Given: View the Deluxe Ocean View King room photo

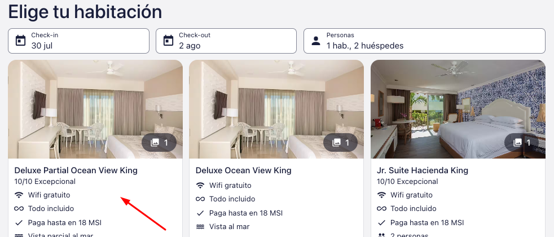Looking at the screenshot, I should pos(276,109).
